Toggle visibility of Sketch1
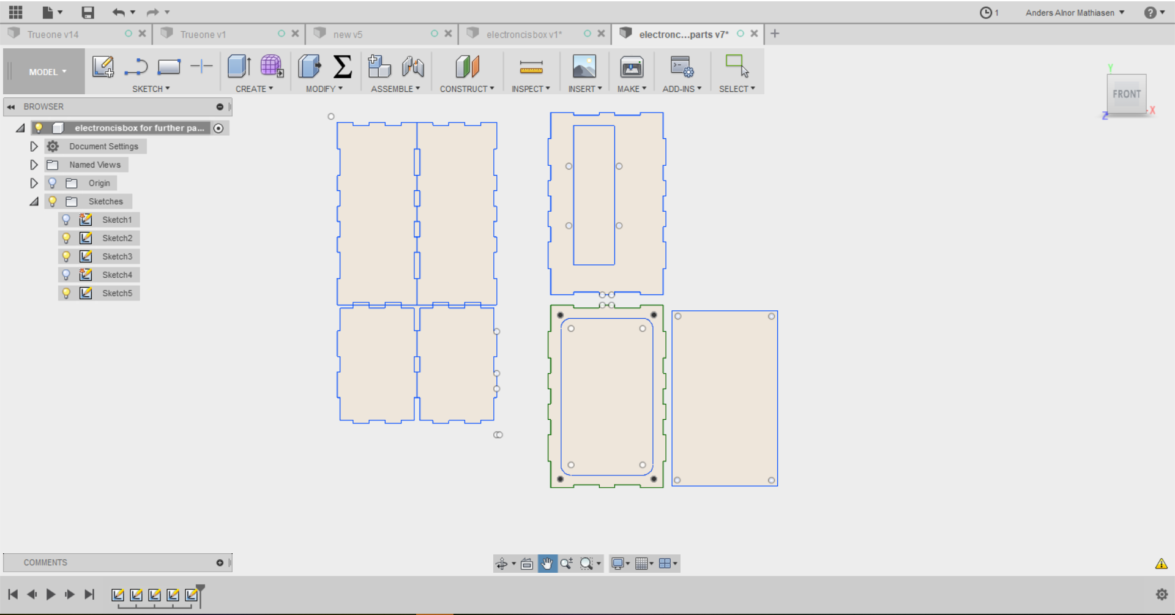The width and height of the screenshot is (1175, 615). pos(66,220)
